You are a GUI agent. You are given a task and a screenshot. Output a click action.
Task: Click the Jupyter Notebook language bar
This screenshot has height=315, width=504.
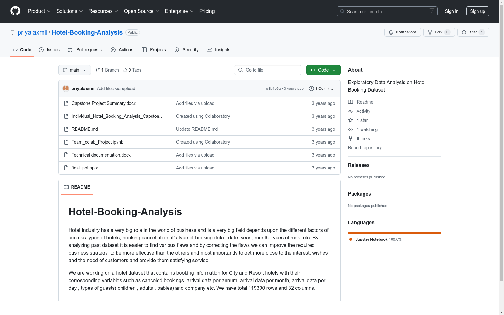point(394,233)
